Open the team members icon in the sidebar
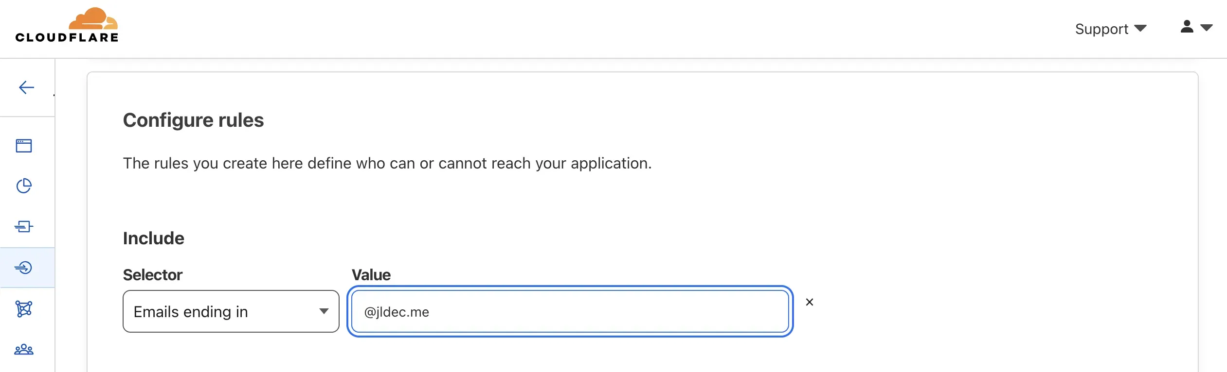The height and width of the screenshot is (372, 1227). [23, 349]
